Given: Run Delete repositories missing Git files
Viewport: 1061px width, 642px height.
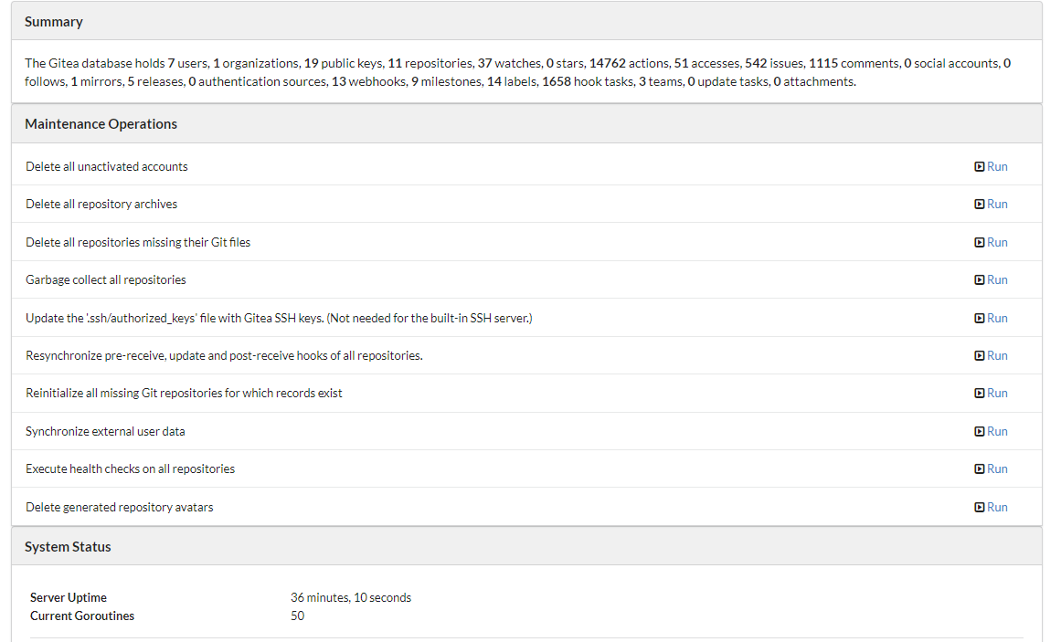Looking at the screenshot, I should (x=997, y=242).
